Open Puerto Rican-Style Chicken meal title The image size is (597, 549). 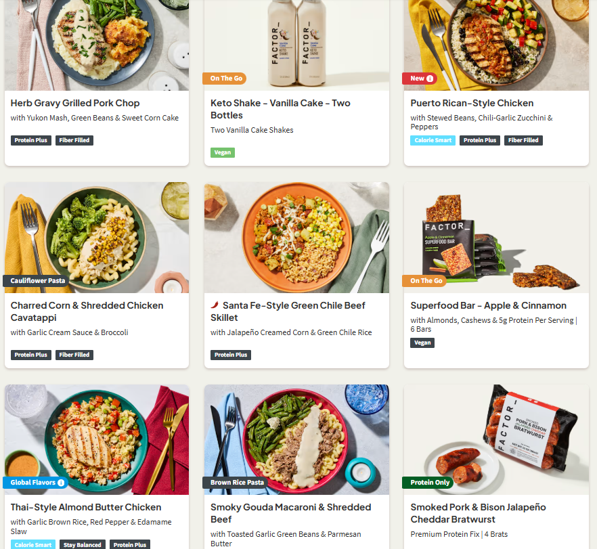tap(472, 103)
